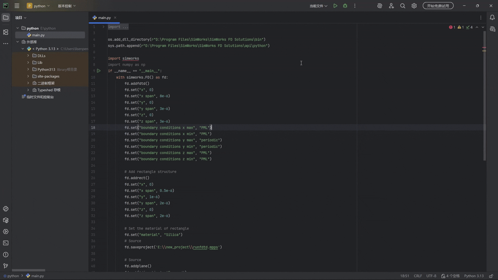Toggle the Project tool window folder icon
498x280 pixels.
[6, 18]
